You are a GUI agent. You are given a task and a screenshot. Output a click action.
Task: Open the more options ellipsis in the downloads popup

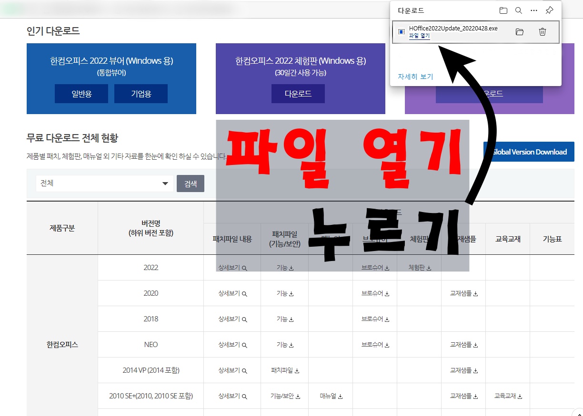point(534,10)
